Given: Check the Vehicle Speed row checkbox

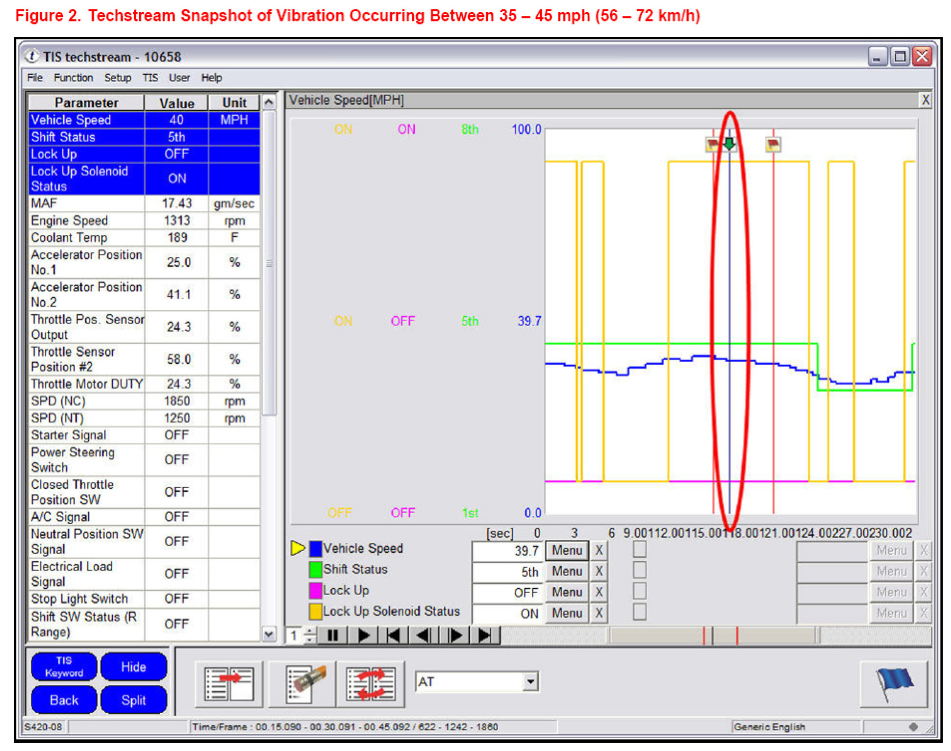Looking at the screenshot, I should click(x=639, y=550).
